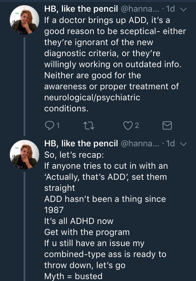Viewport: 196px width, 281px height.
Task: Click the like count '2' under first tweet
Action: (137, 125)
